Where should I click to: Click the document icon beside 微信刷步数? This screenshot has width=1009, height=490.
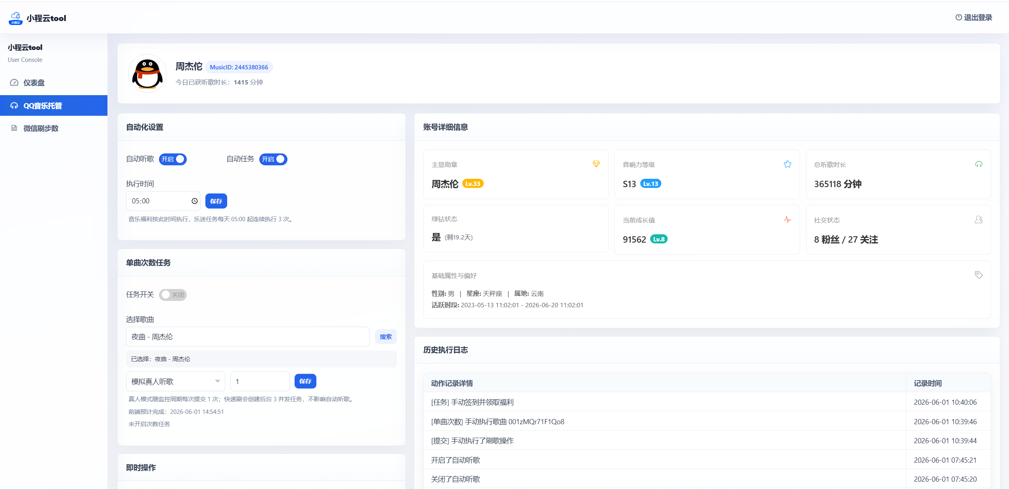pos(14,128)
